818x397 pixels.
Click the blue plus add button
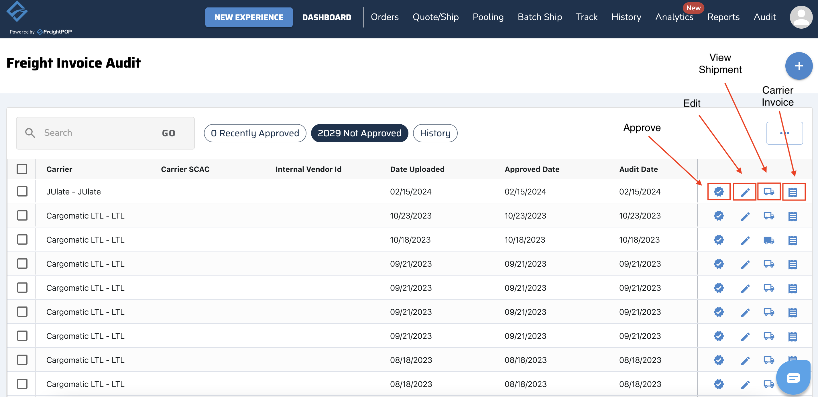click(x=798, y=66)
